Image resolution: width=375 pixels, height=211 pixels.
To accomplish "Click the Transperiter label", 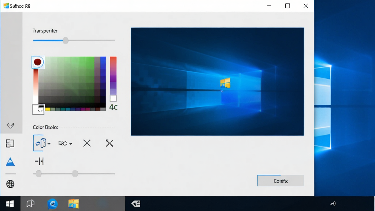I will point(45,31).
